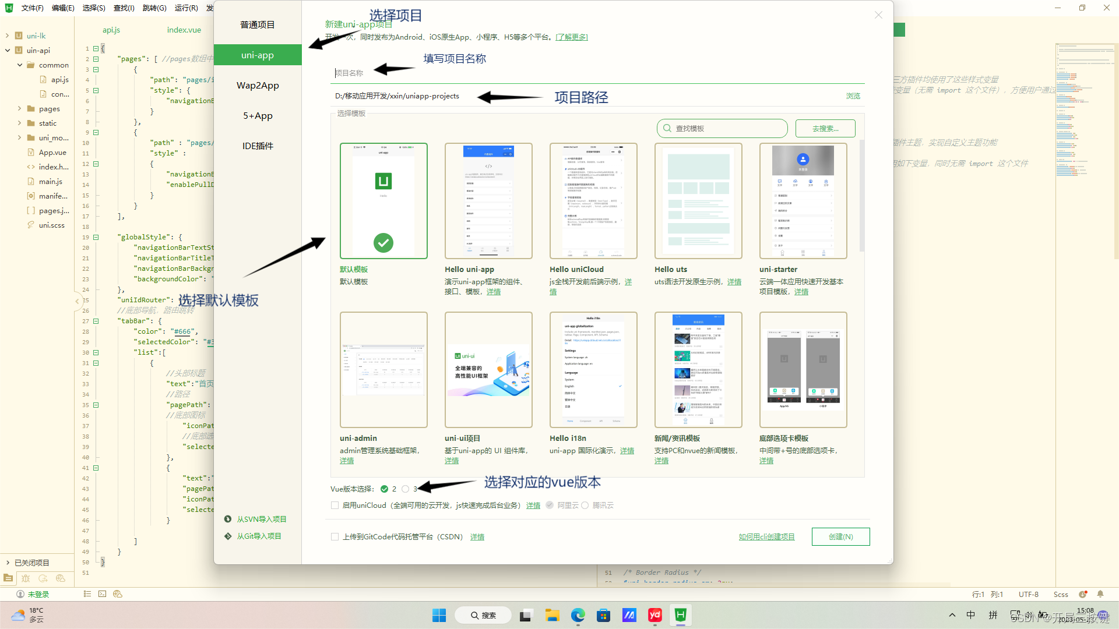Collapse the sidebar with the left chevron handle

pos(77,301)
